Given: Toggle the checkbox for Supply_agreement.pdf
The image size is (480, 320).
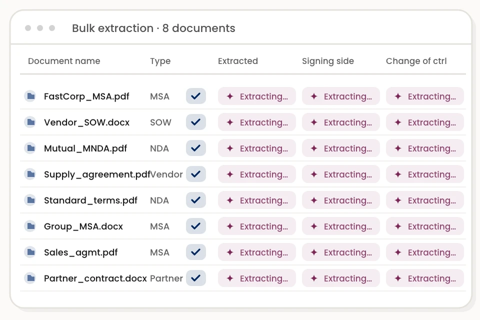Looking at the screenshot, I should pos(196,174).
